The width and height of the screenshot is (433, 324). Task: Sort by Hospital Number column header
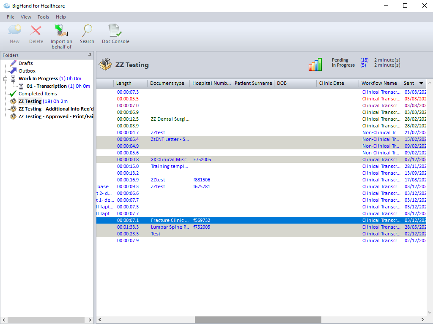coord(211,83)
